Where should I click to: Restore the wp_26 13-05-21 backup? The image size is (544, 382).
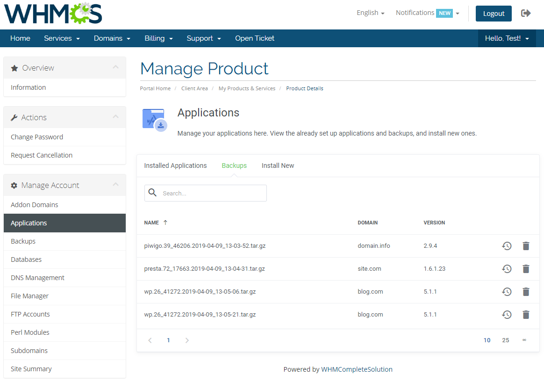(x=507, y=314)
